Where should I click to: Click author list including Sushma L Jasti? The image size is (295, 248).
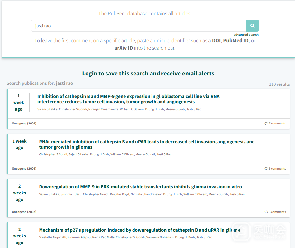tap(142, 194)
